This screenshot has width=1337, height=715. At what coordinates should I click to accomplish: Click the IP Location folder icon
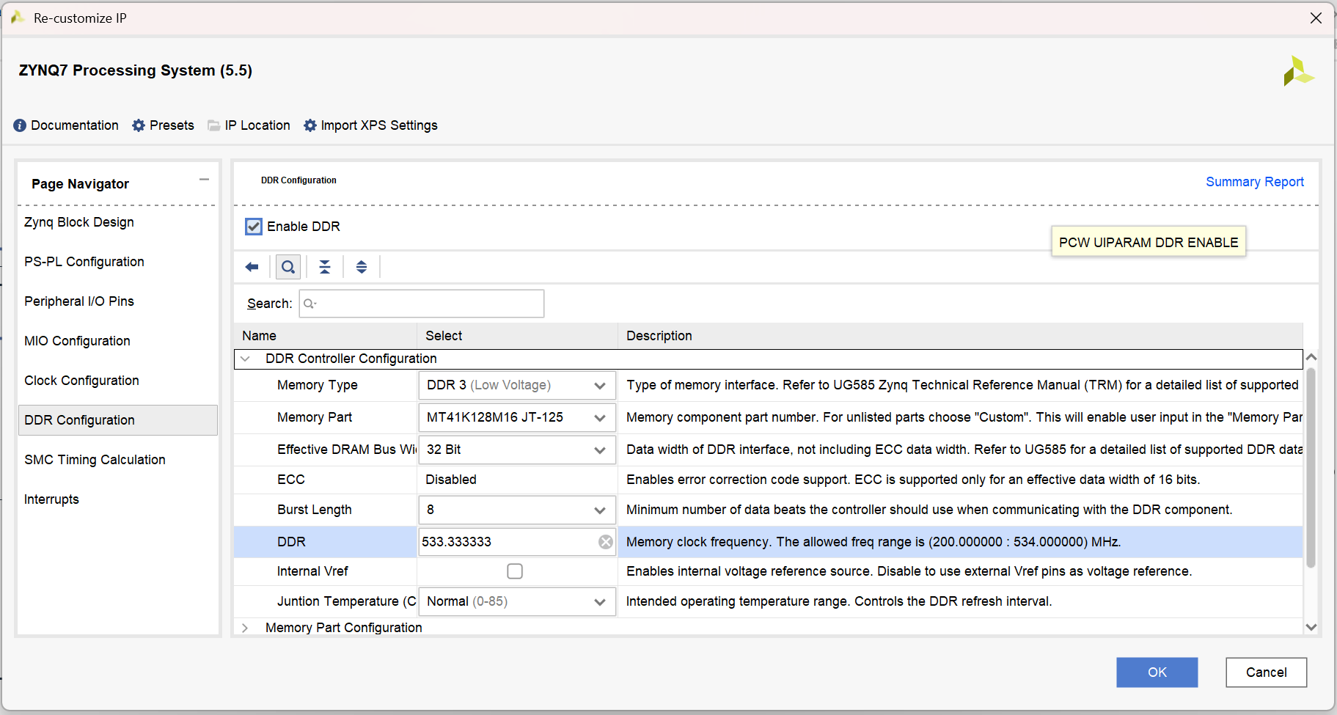click(x=214, y=125)
